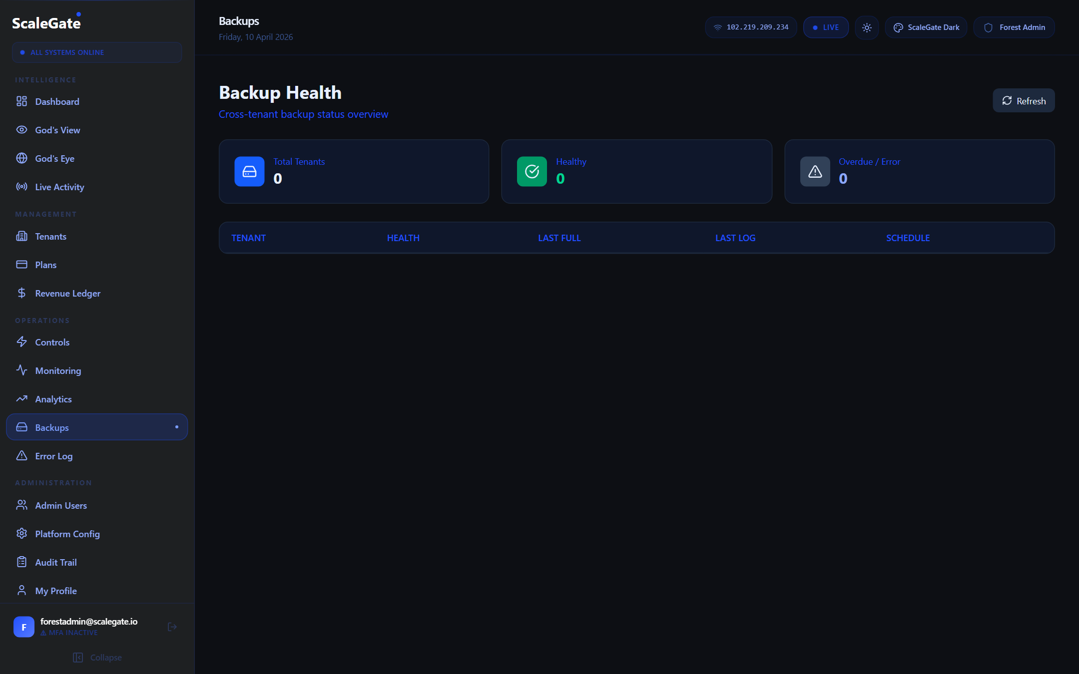Toggle the LIVE status indicator
Image resolution: width=1079 pixels, height=674 pixels.
point(826,27)
